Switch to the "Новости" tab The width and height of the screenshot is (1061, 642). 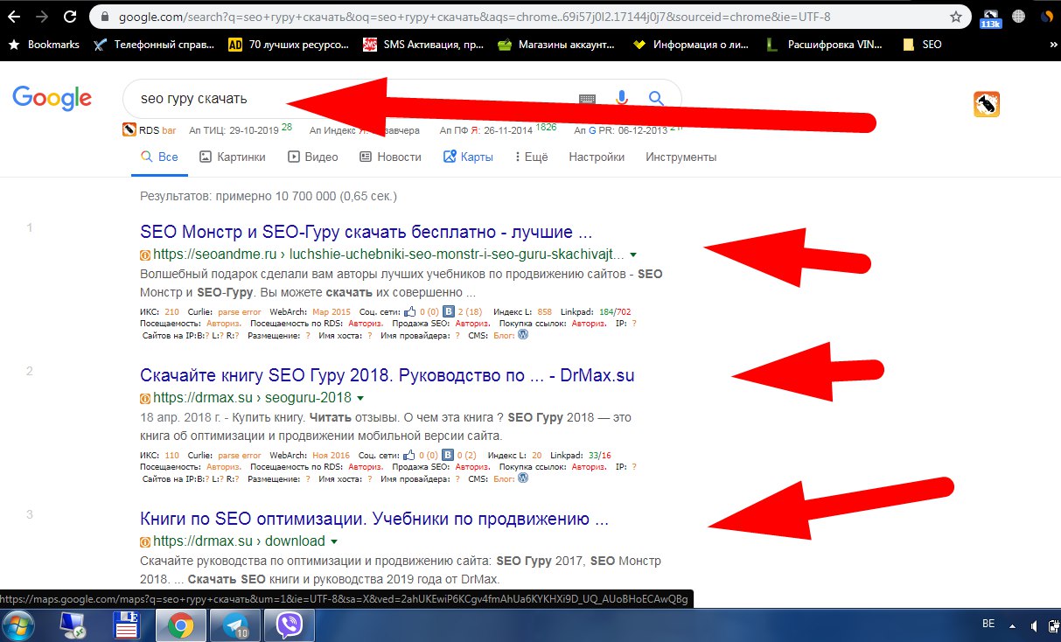tap(390, 157)
